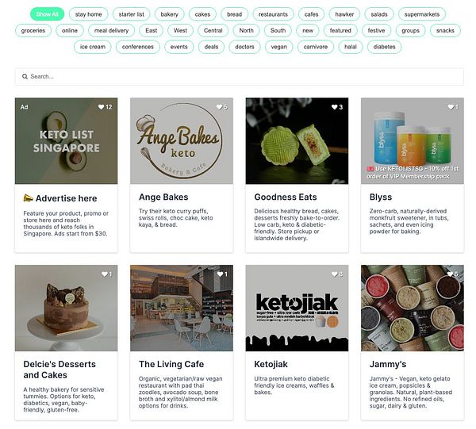The width and height of the screenshot is (476, 429).
Task: Filter by snacks
Action: 445,31
